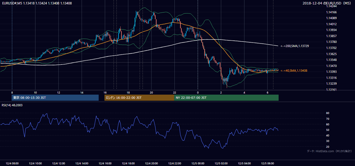Click hour 22 on the price chart time axis
The image size is (355, 166).
point(175,92)
